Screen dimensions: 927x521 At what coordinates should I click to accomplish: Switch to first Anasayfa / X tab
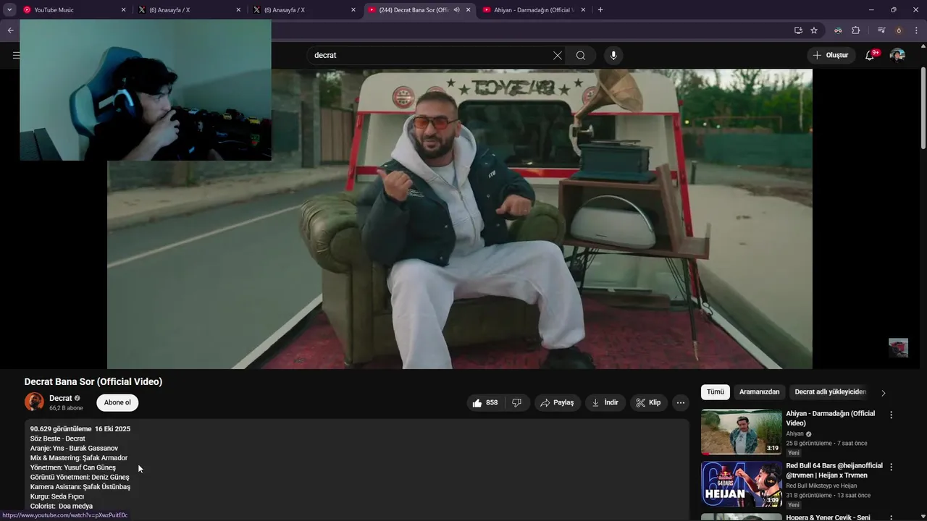(189, 10)
